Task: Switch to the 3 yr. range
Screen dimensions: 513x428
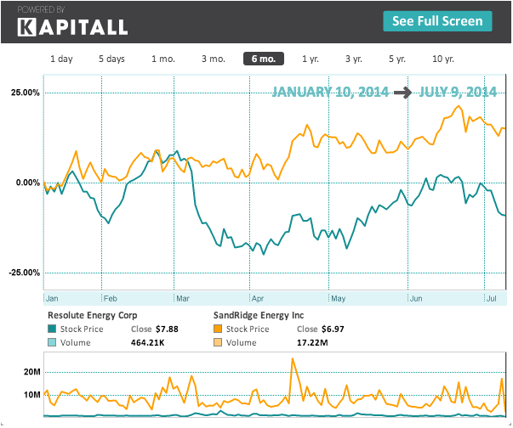Action: click(353, 59)
